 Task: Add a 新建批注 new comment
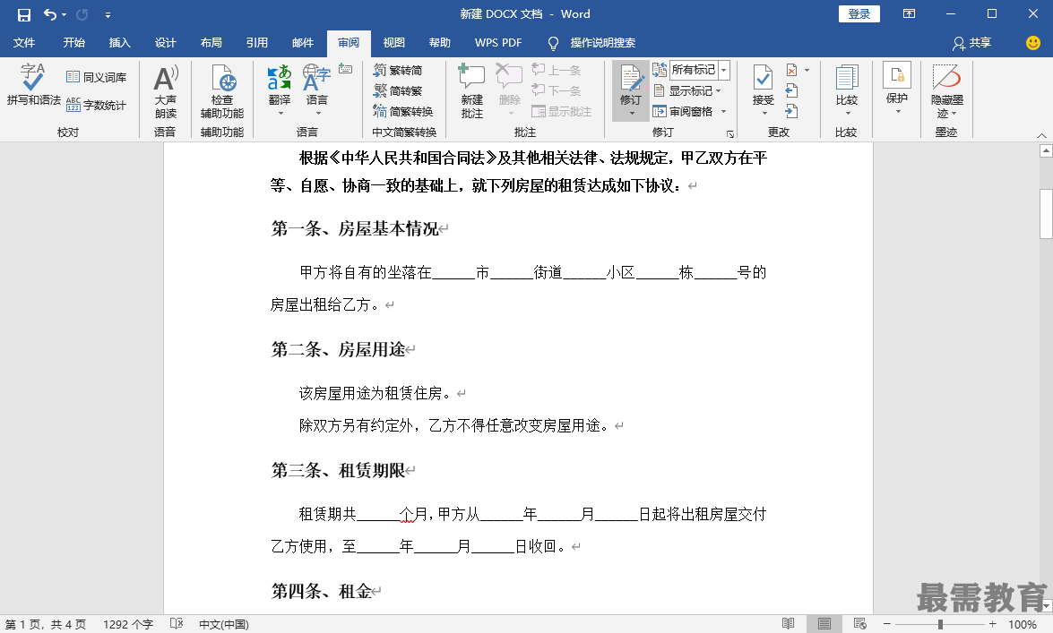(472, 92)
